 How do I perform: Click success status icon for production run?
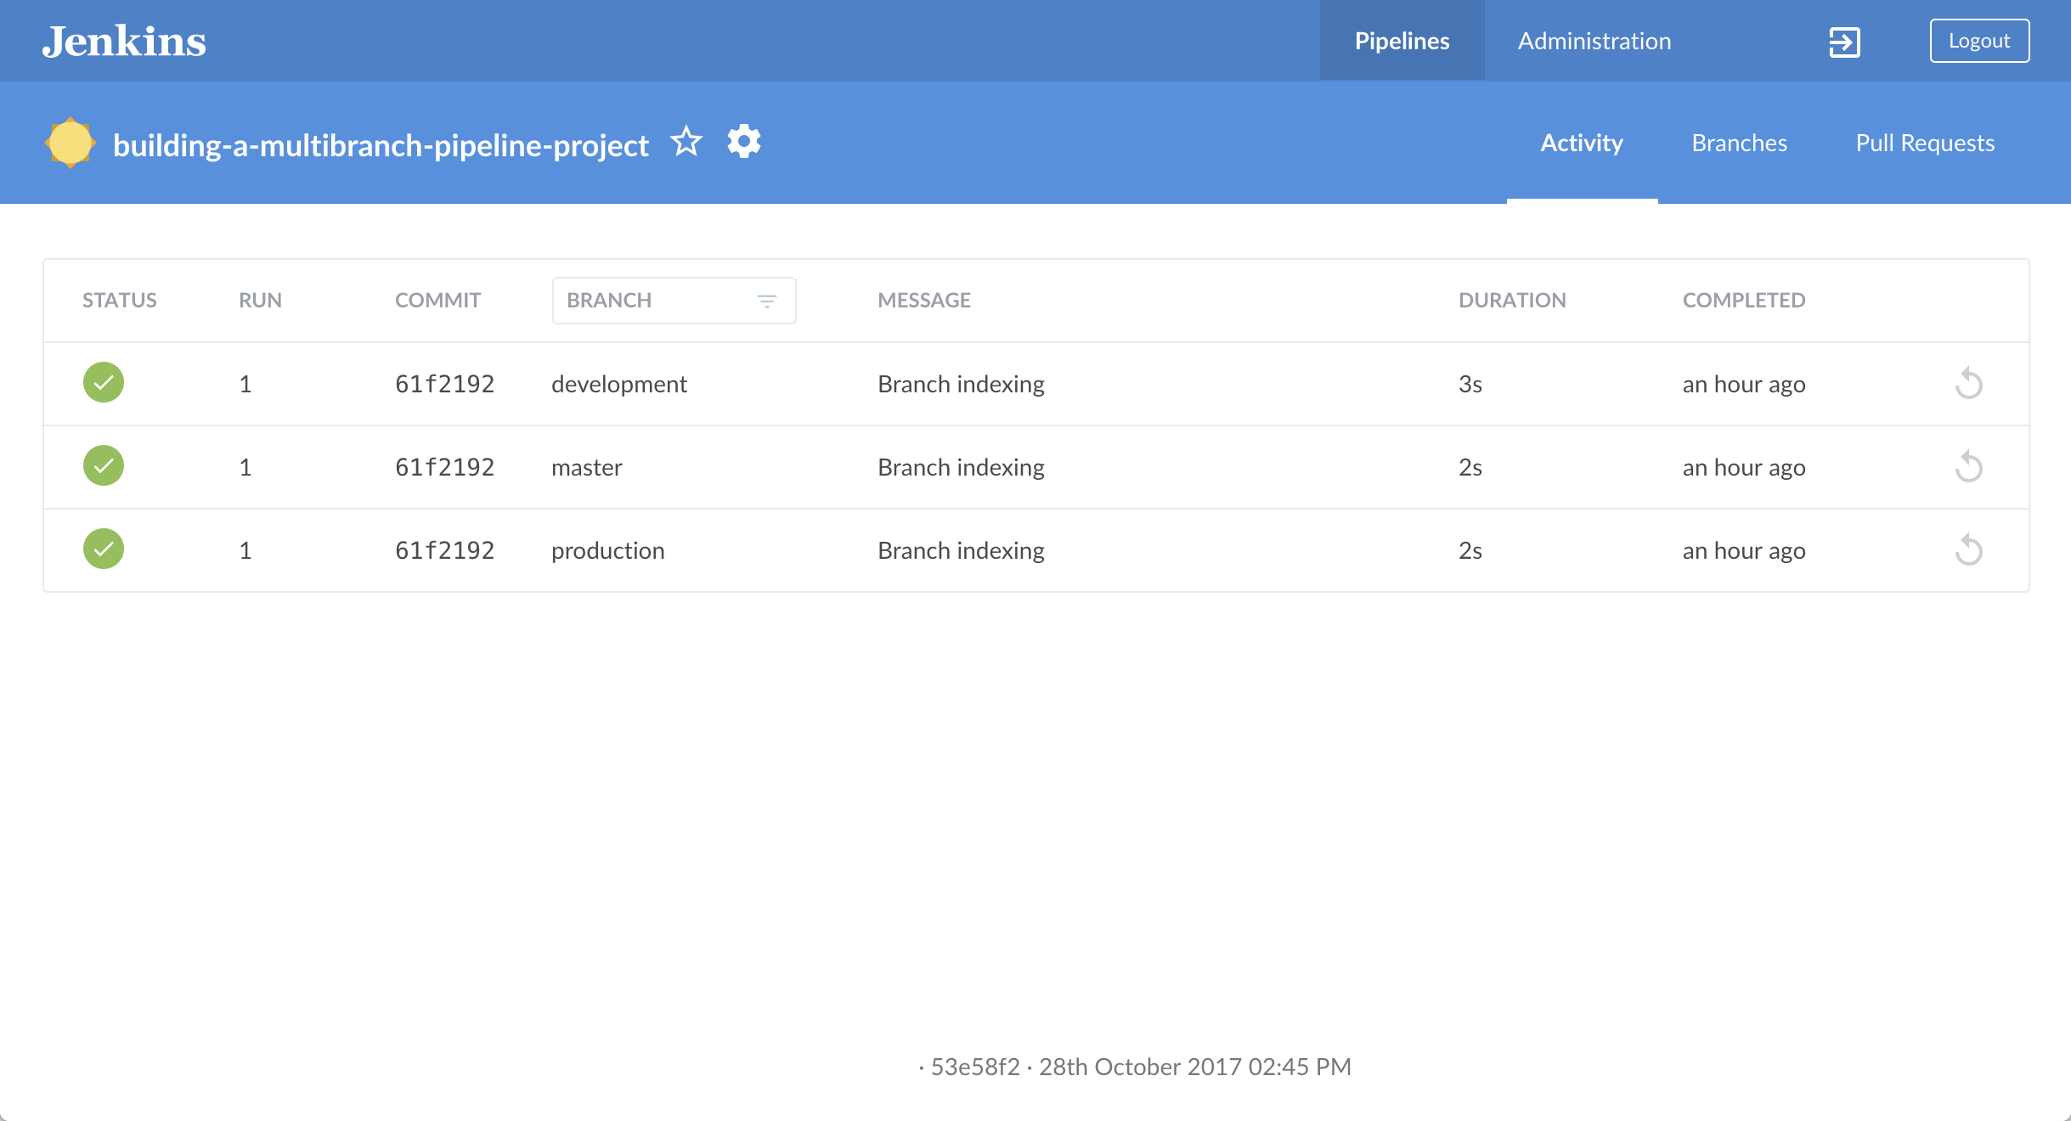coord(104,549)
